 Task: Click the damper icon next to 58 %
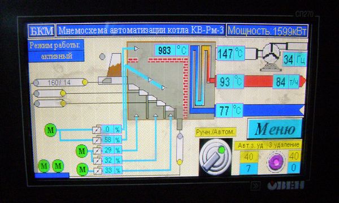pyautogui.click(x=97, y=140)
